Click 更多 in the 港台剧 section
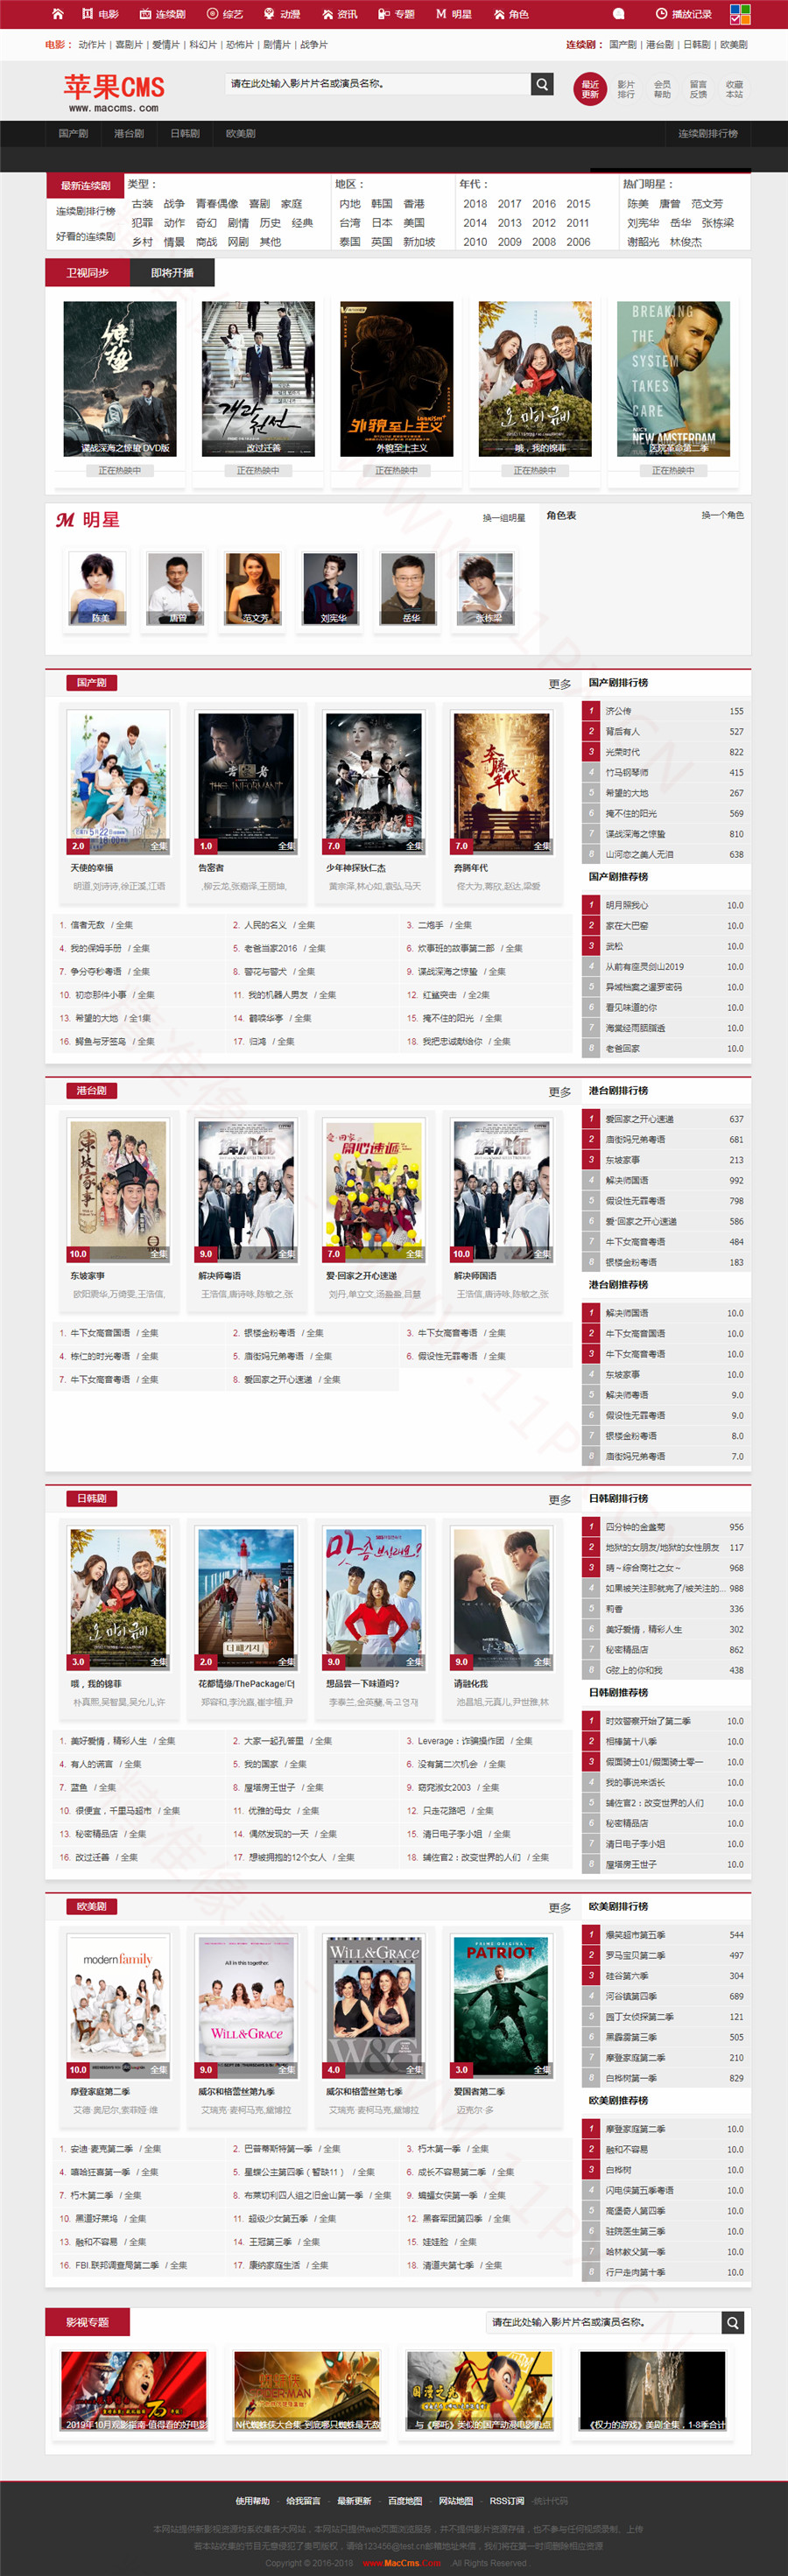The width and height of the screenshot is (788, 2576). 560,1092
